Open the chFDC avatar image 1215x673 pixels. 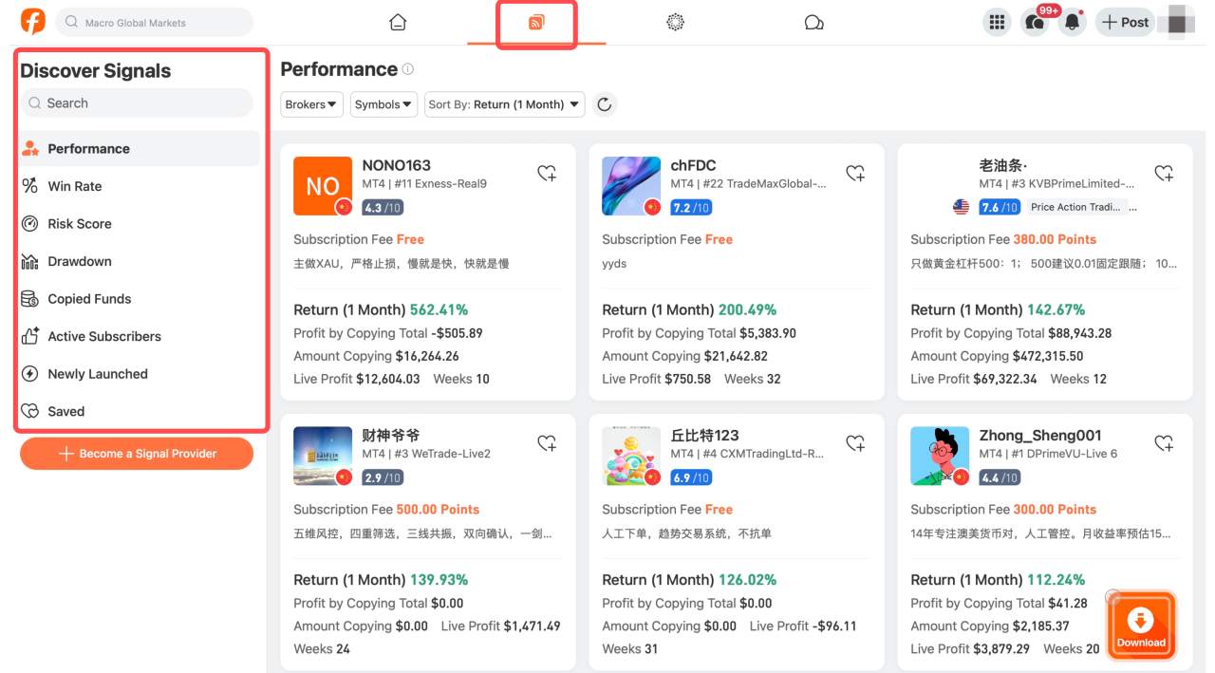tap(631, 186)
